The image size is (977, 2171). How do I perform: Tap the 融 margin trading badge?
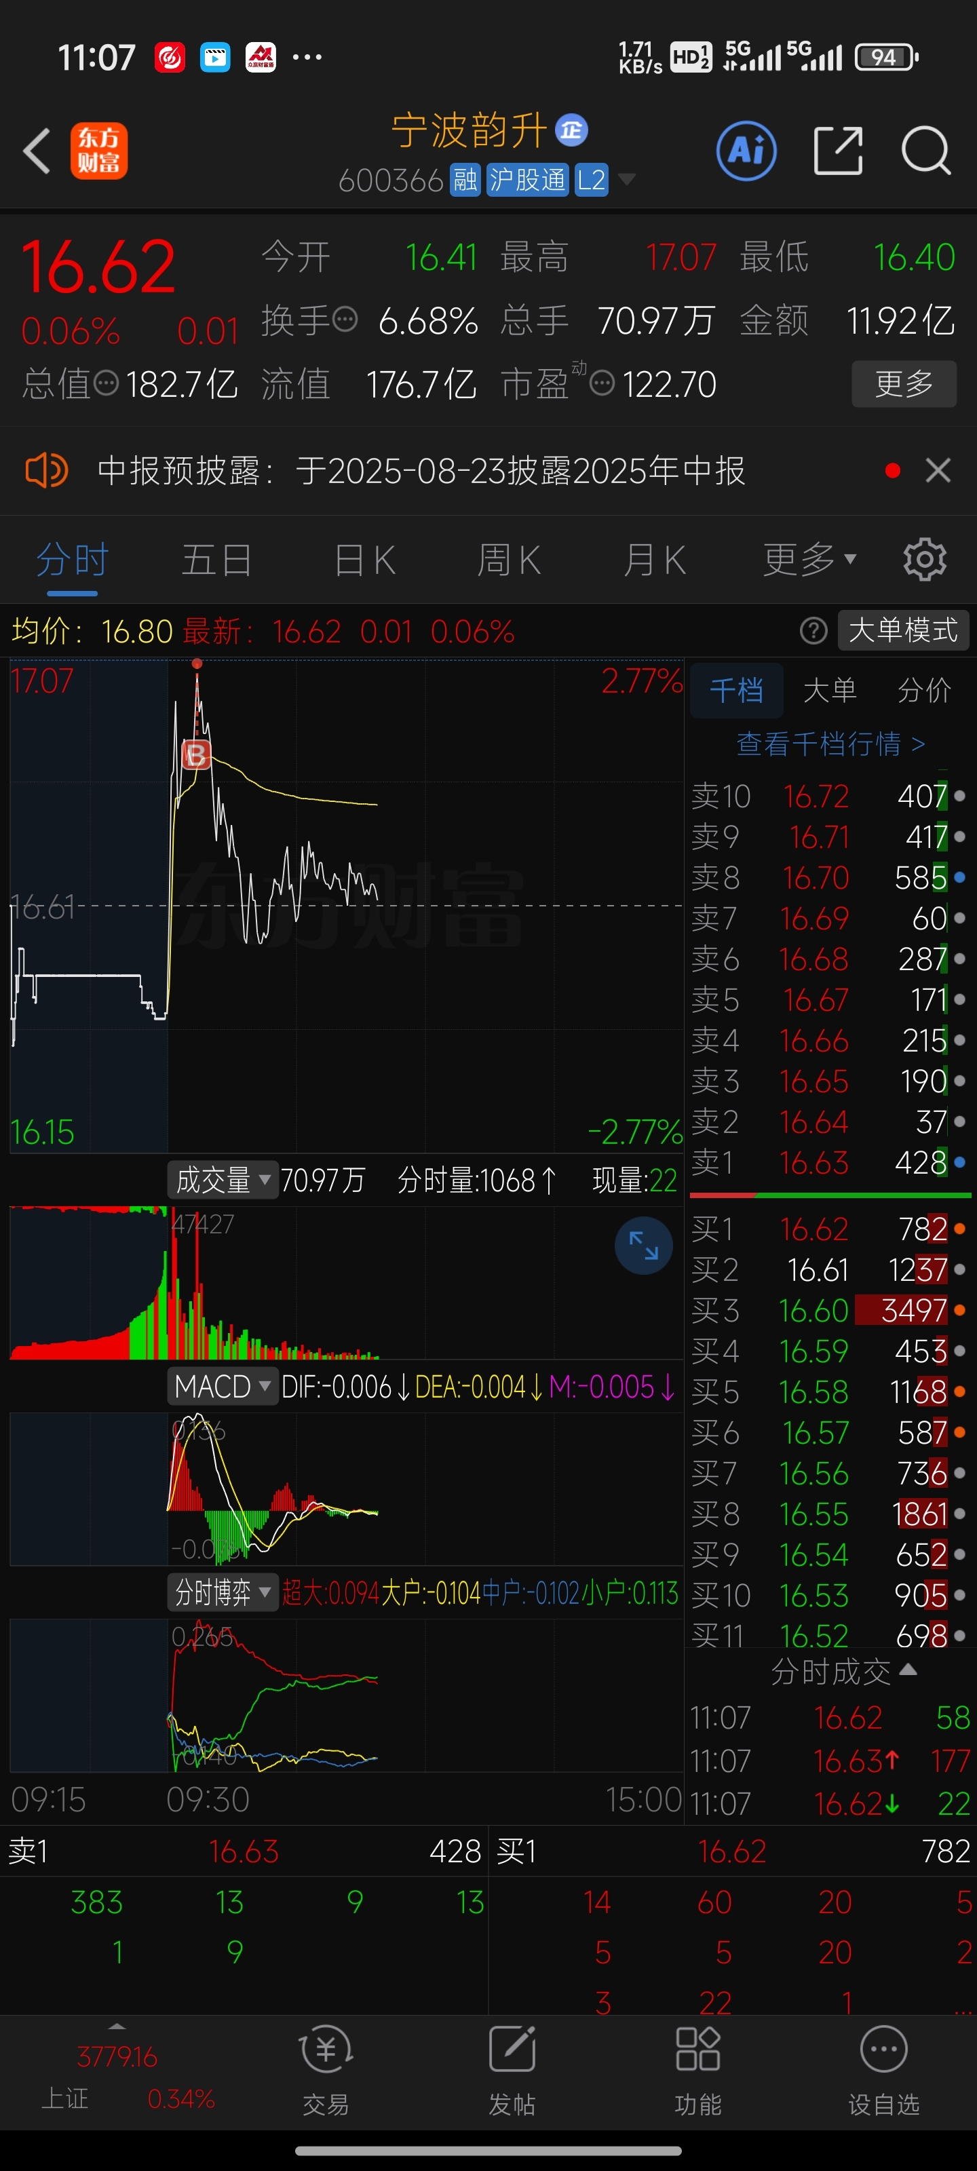coord(465,180)
